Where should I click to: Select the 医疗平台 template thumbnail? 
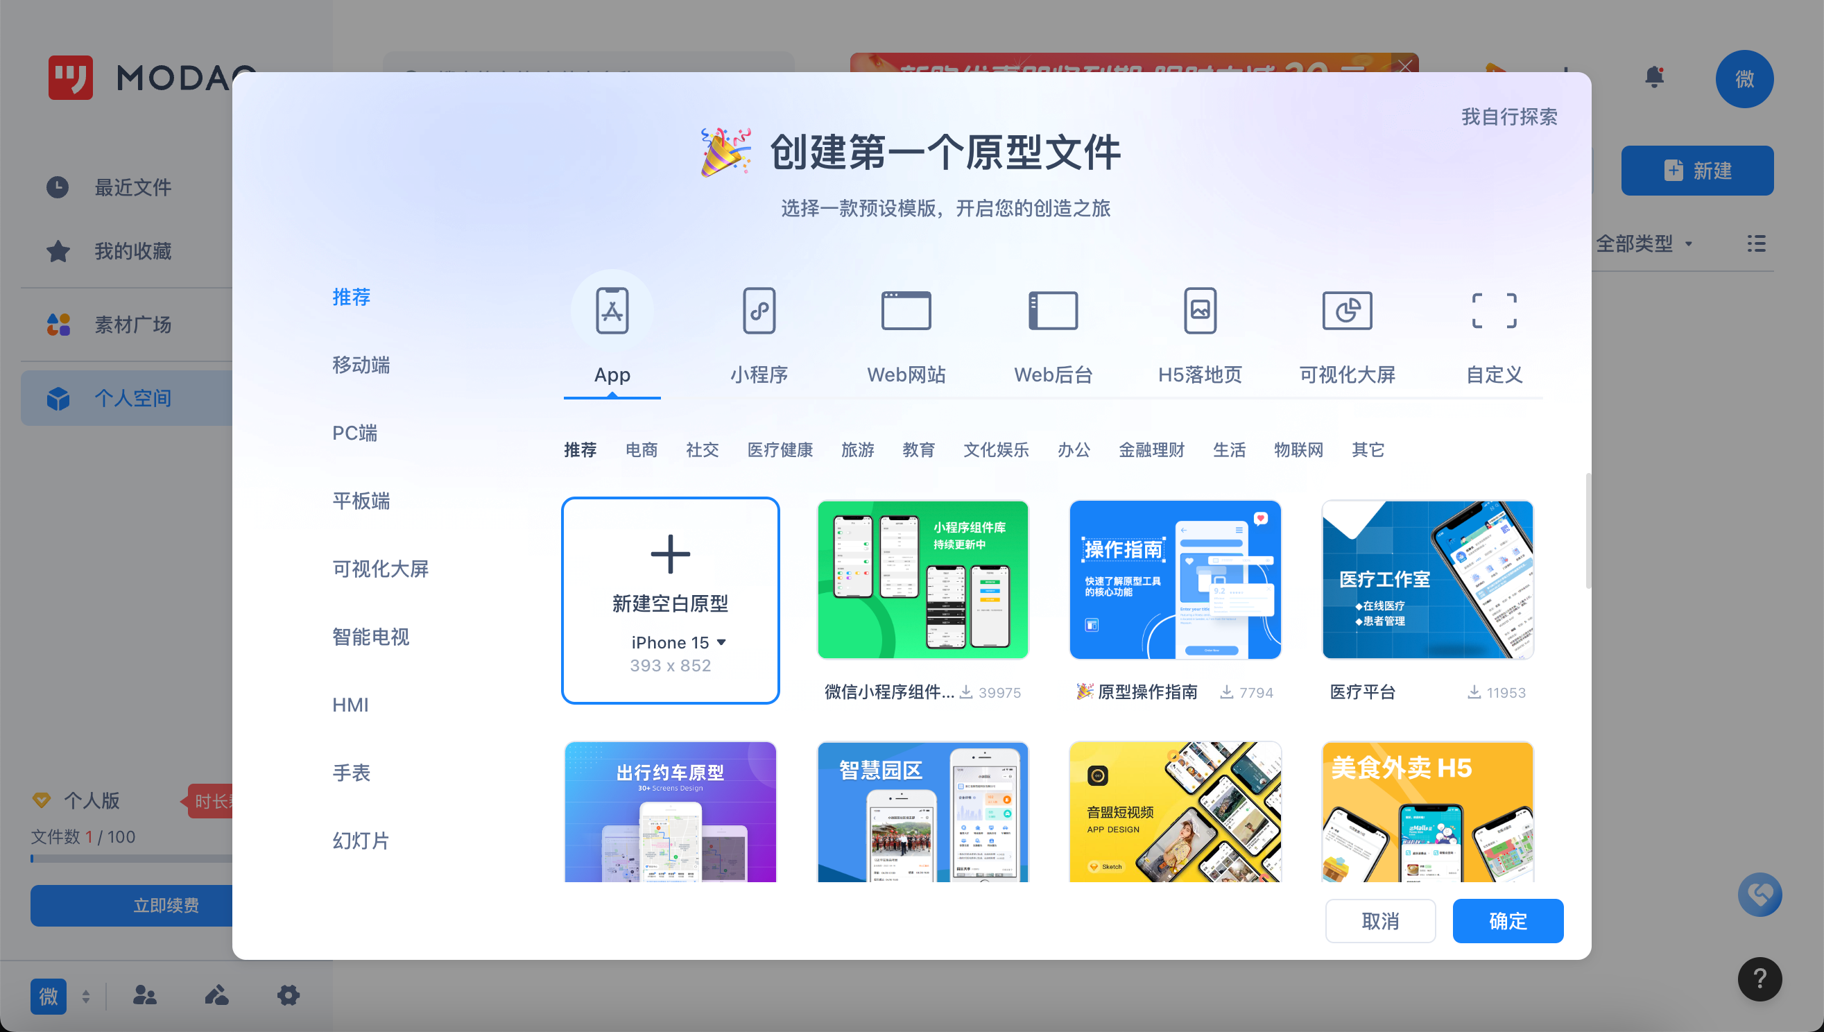(1427, 580)
